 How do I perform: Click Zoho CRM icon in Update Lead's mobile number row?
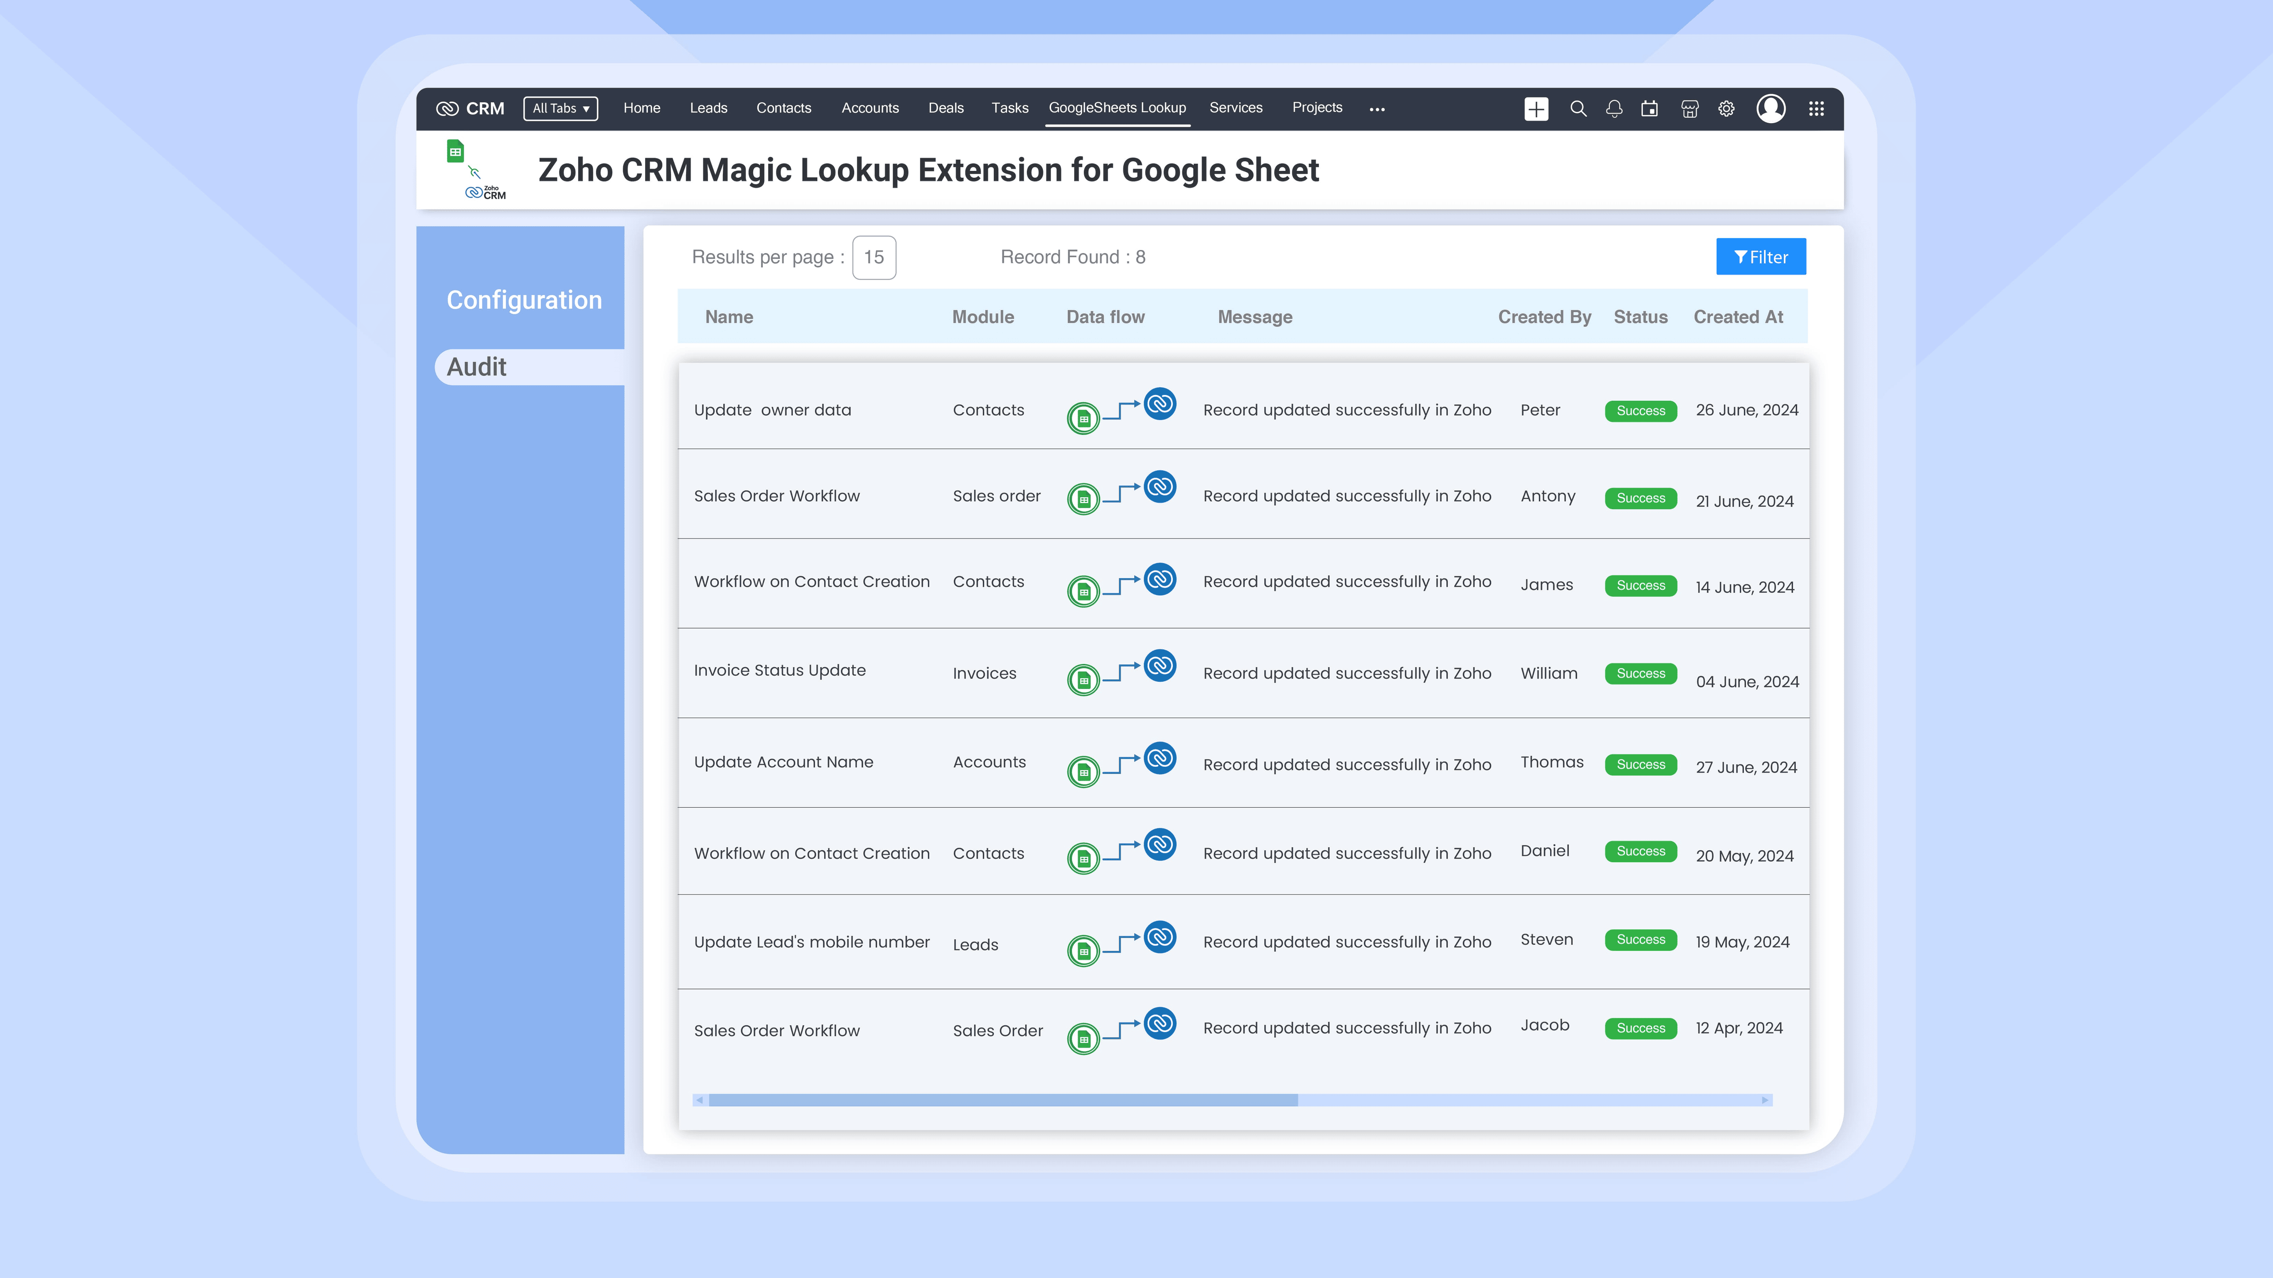(1160, 936)
